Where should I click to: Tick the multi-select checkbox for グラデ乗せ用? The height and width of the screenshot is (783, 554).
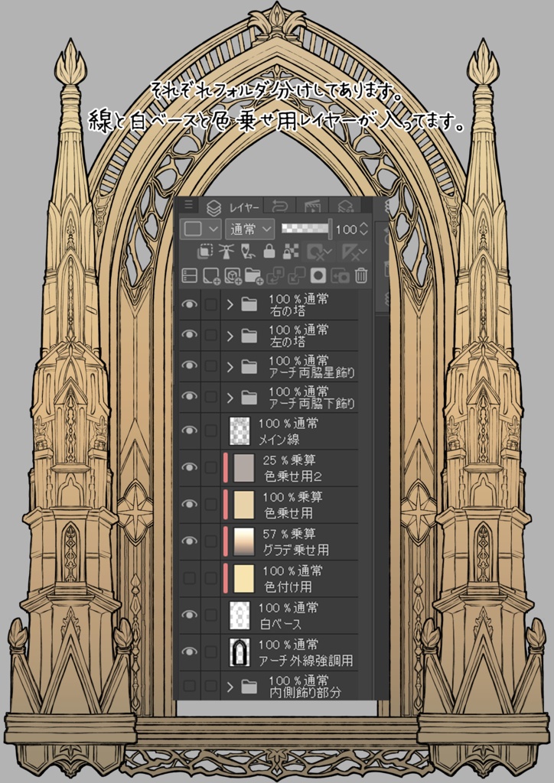pos(210,541)
